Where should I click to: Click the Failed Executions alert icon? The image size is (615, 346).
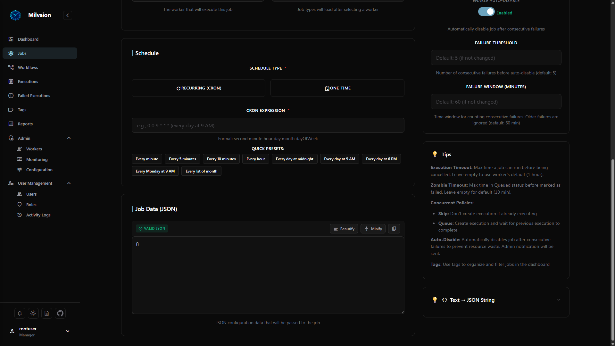coord(11,96)
